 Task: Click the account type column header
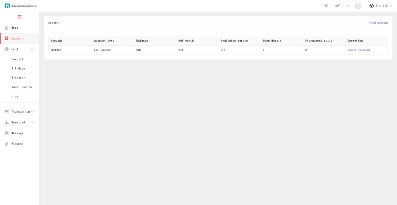pyautogui.click(x=104, y=41)
